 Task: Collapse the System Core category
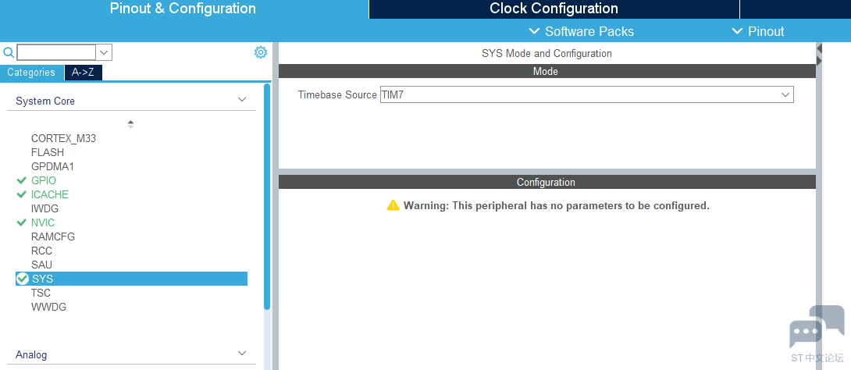coord(242,101)
